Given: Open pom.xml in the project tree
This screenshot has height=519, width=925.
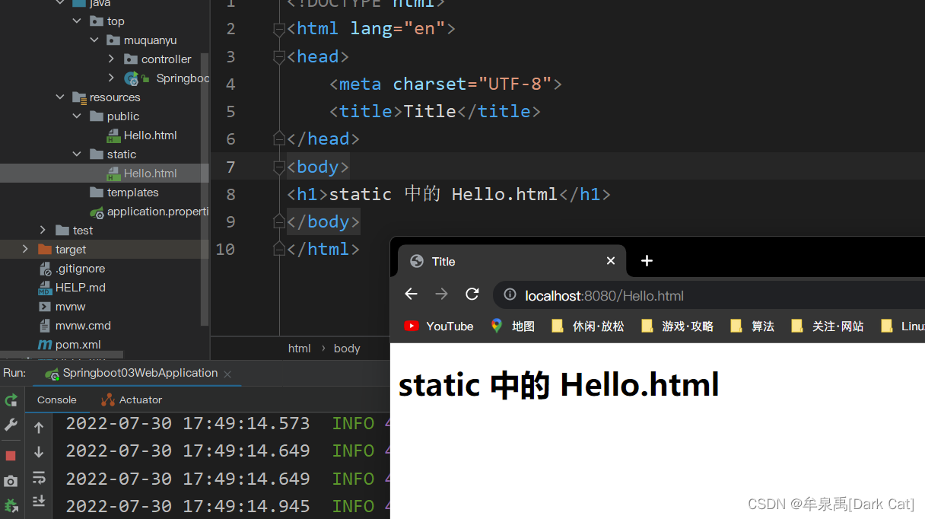Looking at the screenshot, I should click(78, 345).
